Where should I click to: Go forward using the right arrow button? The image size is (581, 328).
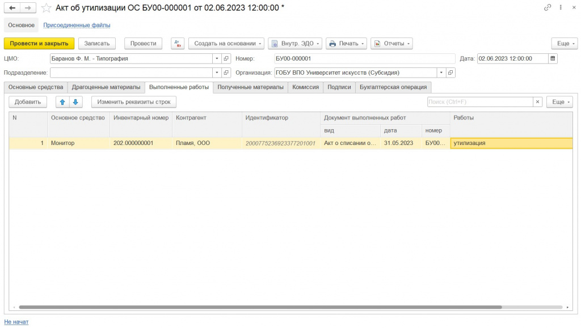[x=28, y=8]
